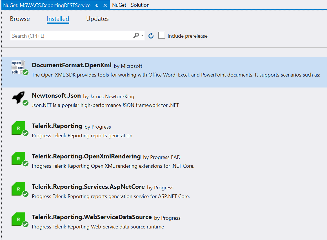Enable the Include prerelease checkbox

161,35
